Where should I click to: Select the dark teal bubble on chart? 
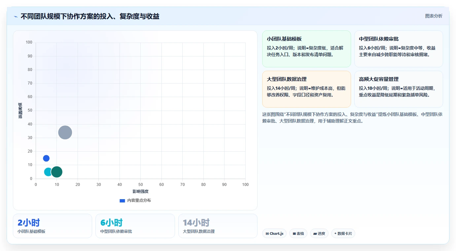pyautogui.click(x=57, y=172)
